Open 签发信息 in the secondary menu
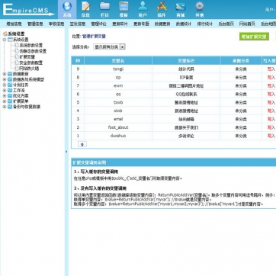This screenshot has width=276, height=276. click(78, 24)
